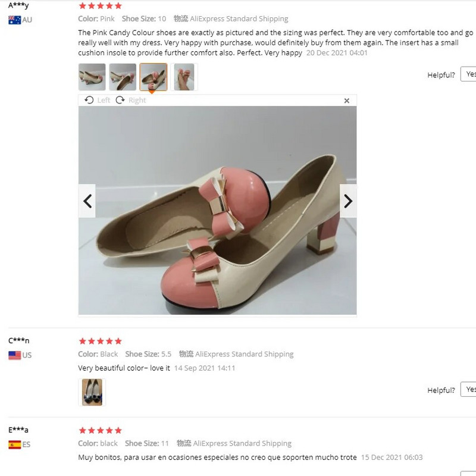Image resolution: width=476 pixels, height=476 pixels.
Task: Open the second review thumbnail by A***y
Action: point(123,77)
